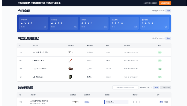Refresh the 今日密码 section
187x106 pixels.
[168, 11]
